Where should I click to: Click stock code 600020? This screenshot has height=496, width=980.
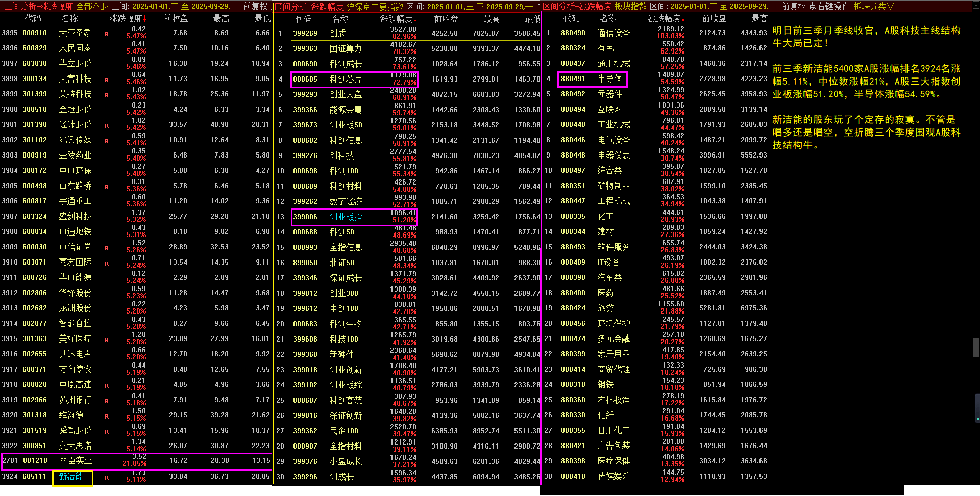pos(35,384)
